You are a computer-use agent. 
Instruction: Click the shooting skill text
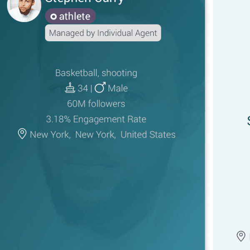[x=120, y=73]
